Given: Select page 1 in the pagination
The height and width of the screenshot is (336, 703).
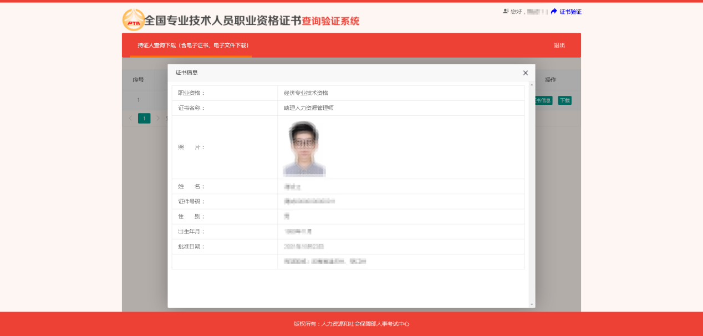Looking at the screenshot, I should pyautogui.click(x=144, y=118).
